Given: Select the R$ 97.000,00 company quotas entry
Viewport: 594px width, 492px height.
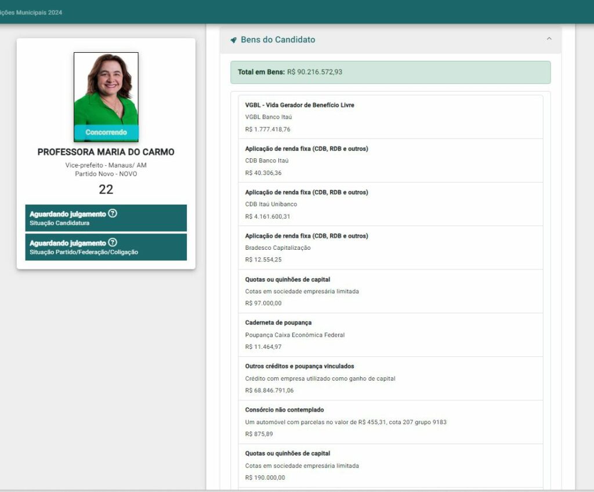Looking at the screenshot, I should pos(390,291).
